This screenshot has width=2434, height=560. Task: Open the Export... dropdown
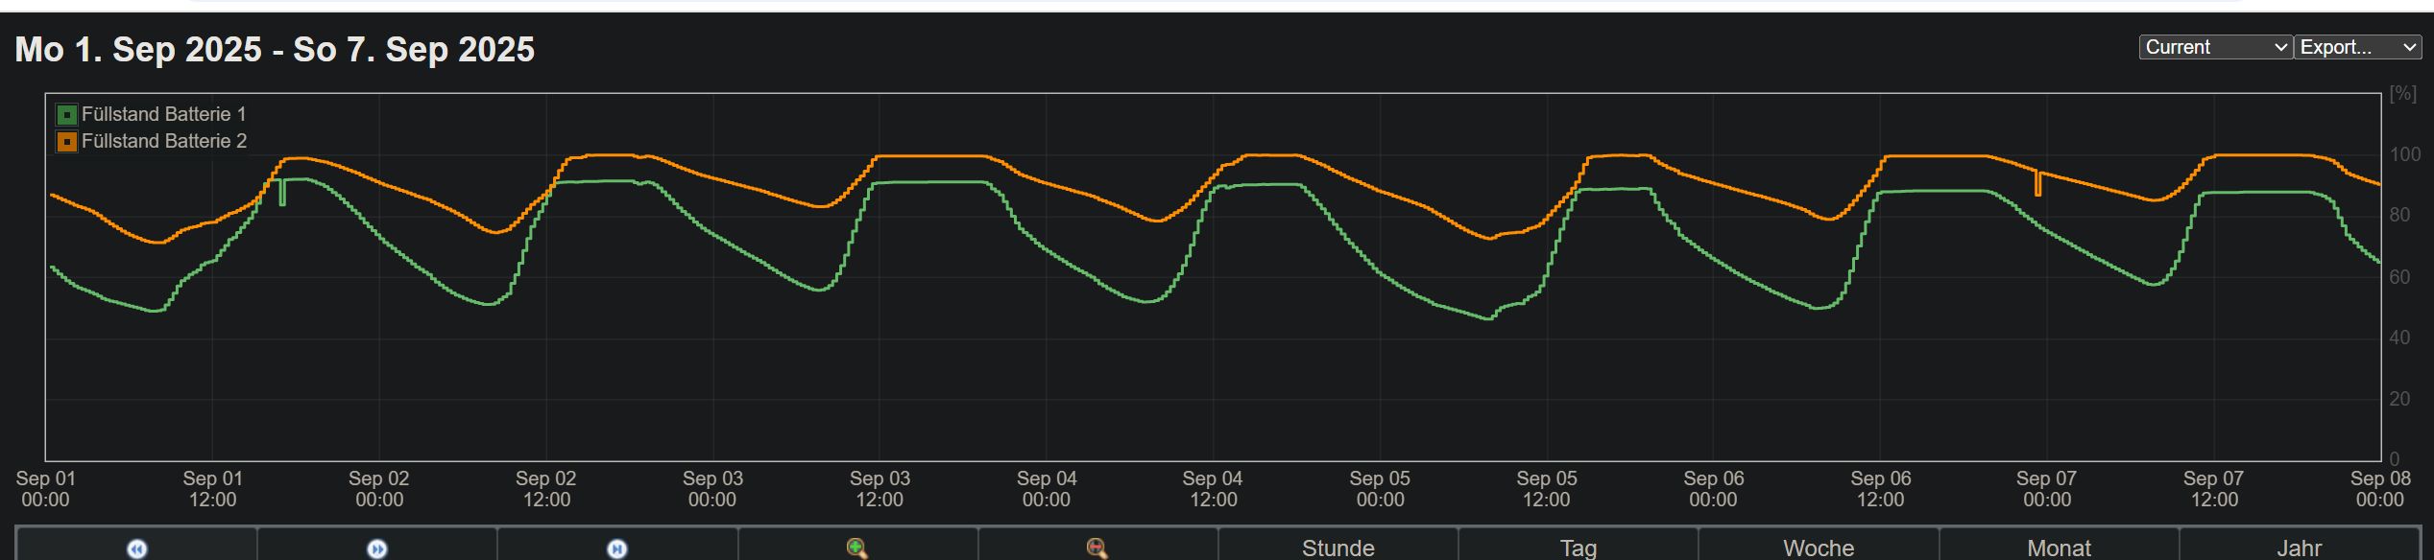click(2357, 47)
